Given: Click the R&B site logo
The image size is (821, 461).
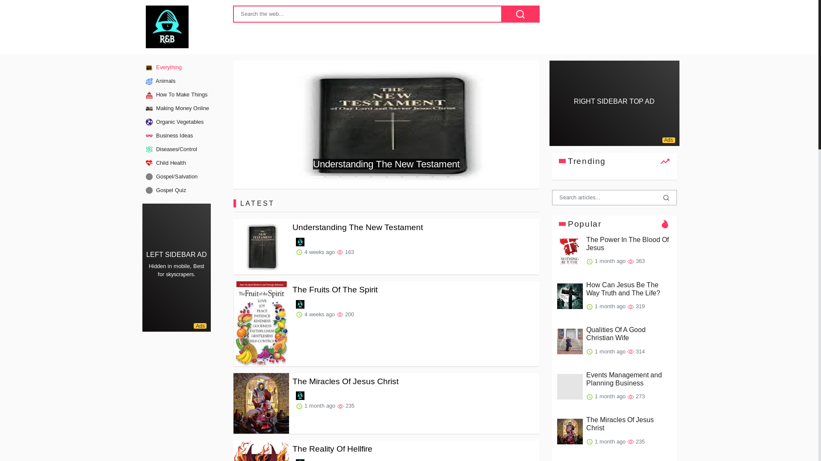Looking at the screenshot, I should click(x=167, y=27).
